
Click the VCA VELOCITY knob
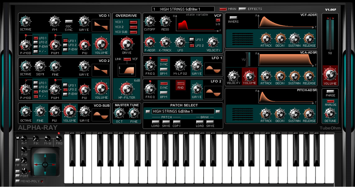click(x=233, y=76)
